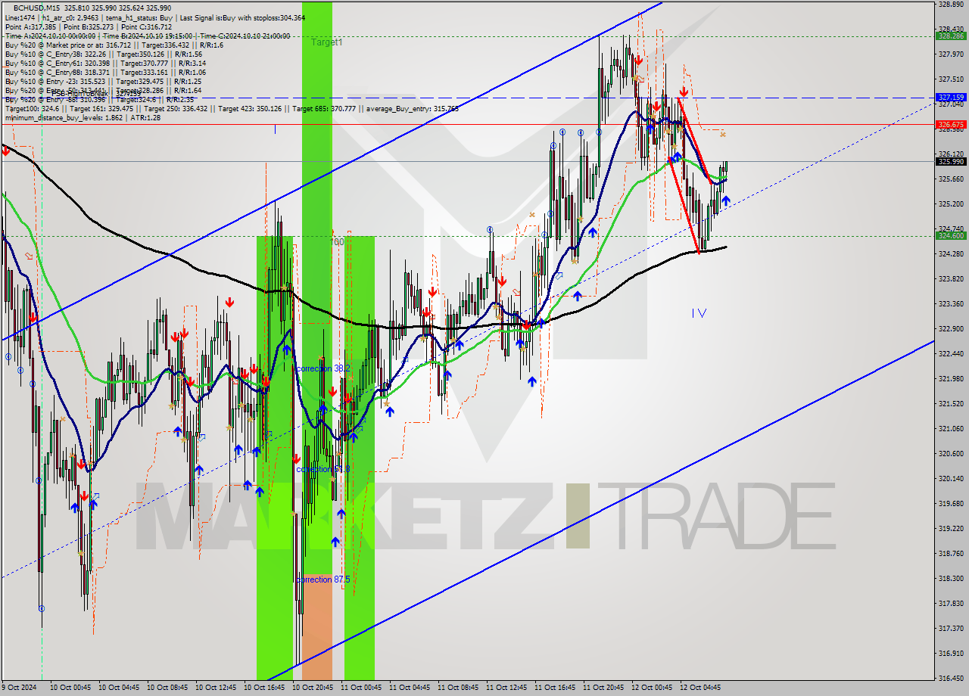This screenshot has height=696, width=969.
Task: Select the blue 327.159 price tag
Action: (951, 98)
